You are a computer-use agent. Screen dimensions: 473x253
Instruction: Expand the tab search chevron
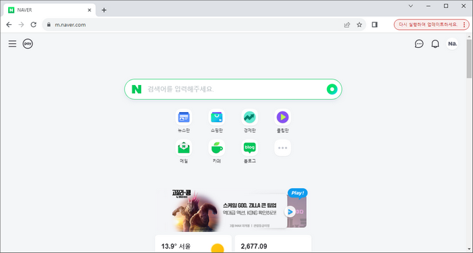411,5
